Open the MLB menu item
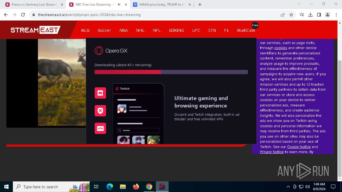Image resolution: width=342 pixels, height=192 pixels. (x=85, y=30)
